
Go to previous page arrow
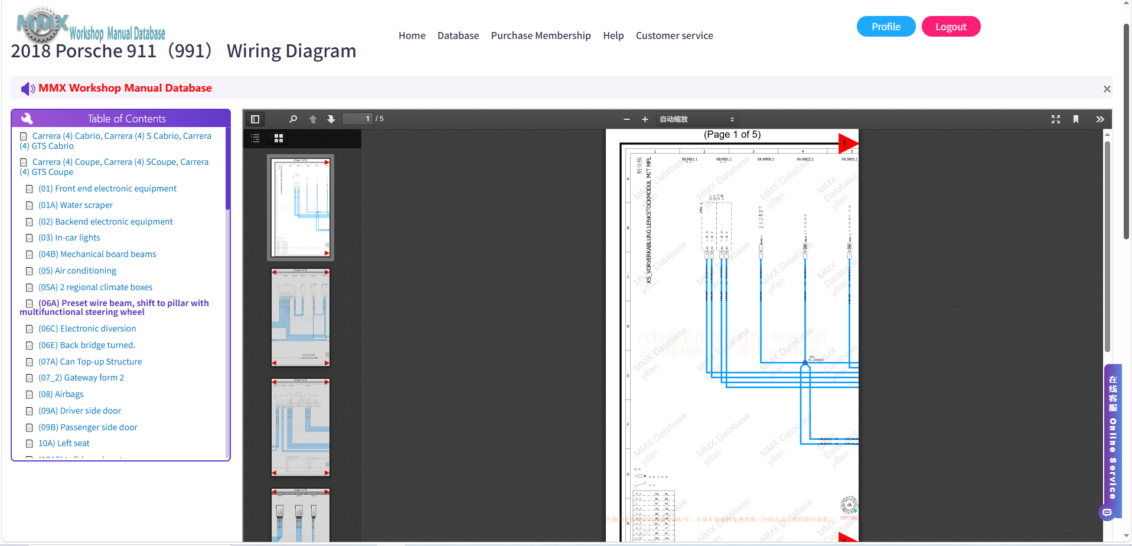313,119
